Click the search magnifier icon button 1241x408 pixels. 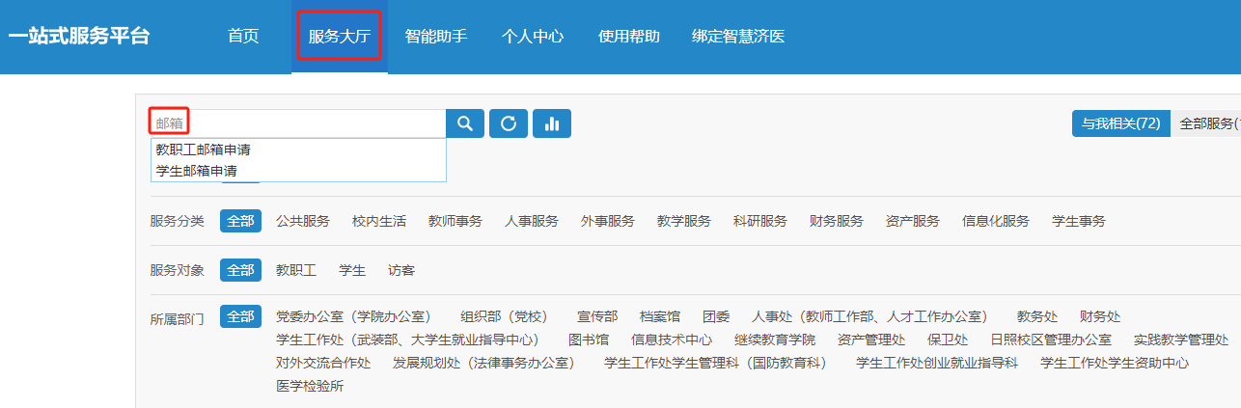pyautogui.click(x=464, y=123)
